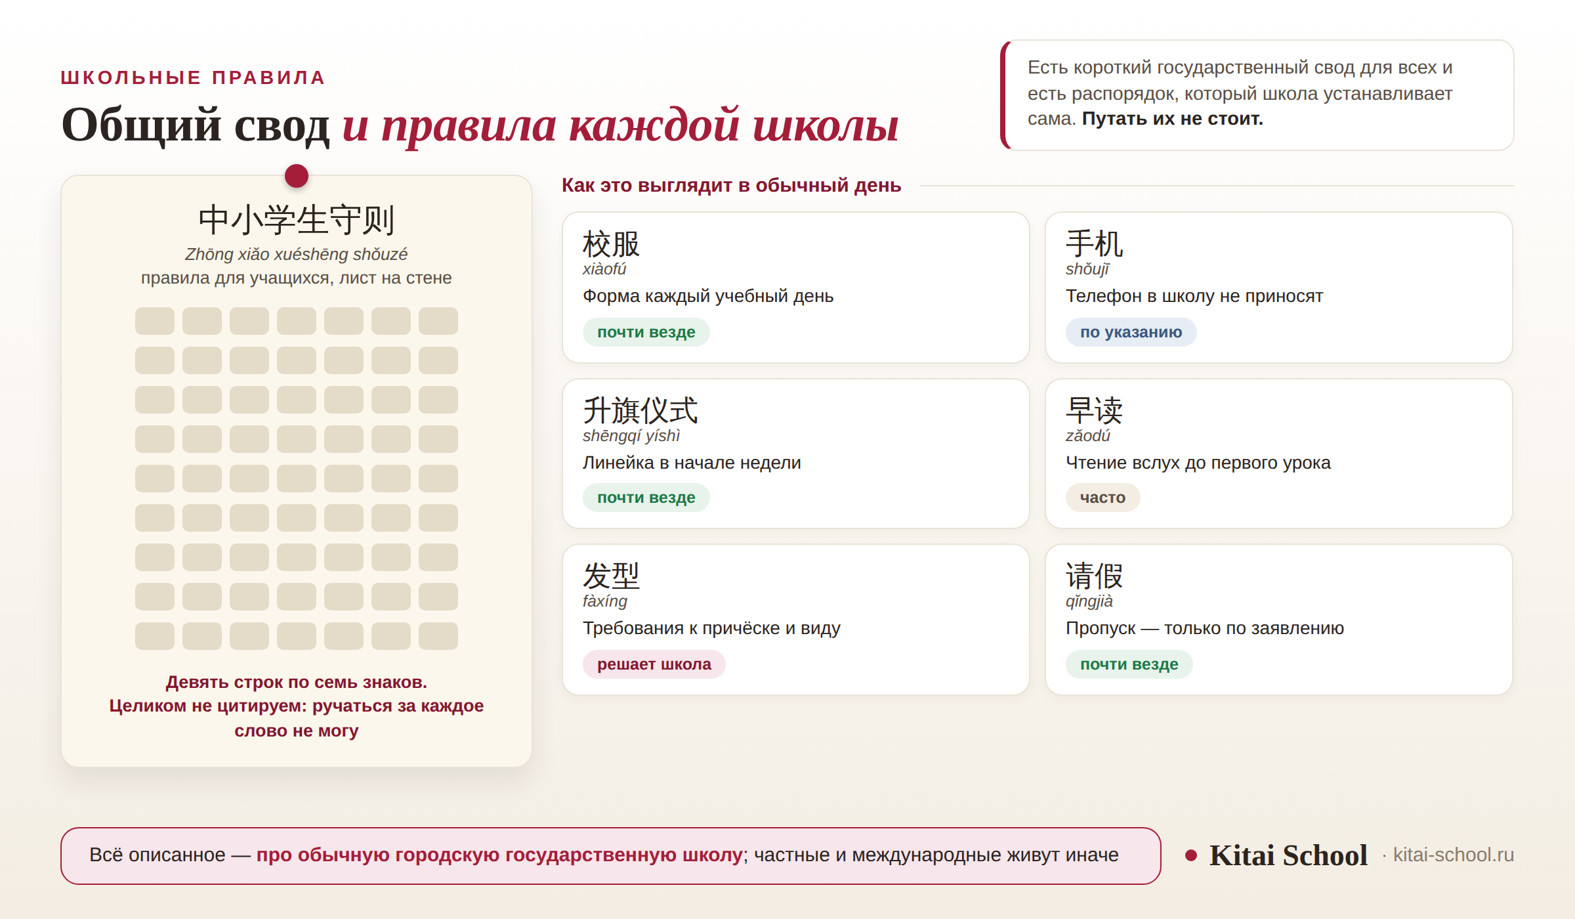Click the pinyin 'Zhōng xiǎo xuéshēng shǒuzé'
The width and height of the screenshot is (1575, 919).
point(297,254)
